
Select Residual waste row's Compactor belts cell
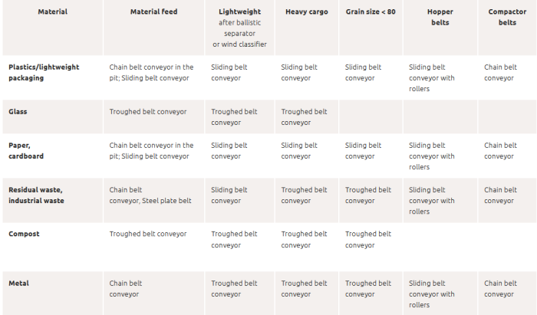[502, 195]
